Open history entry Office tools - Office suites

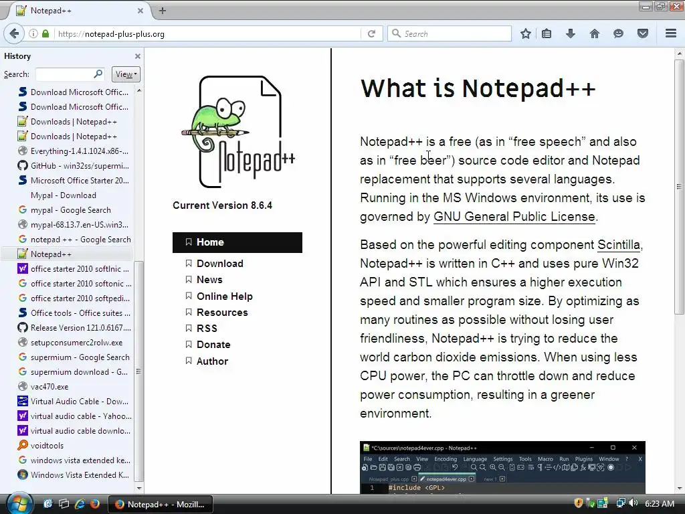click(74, 313)
